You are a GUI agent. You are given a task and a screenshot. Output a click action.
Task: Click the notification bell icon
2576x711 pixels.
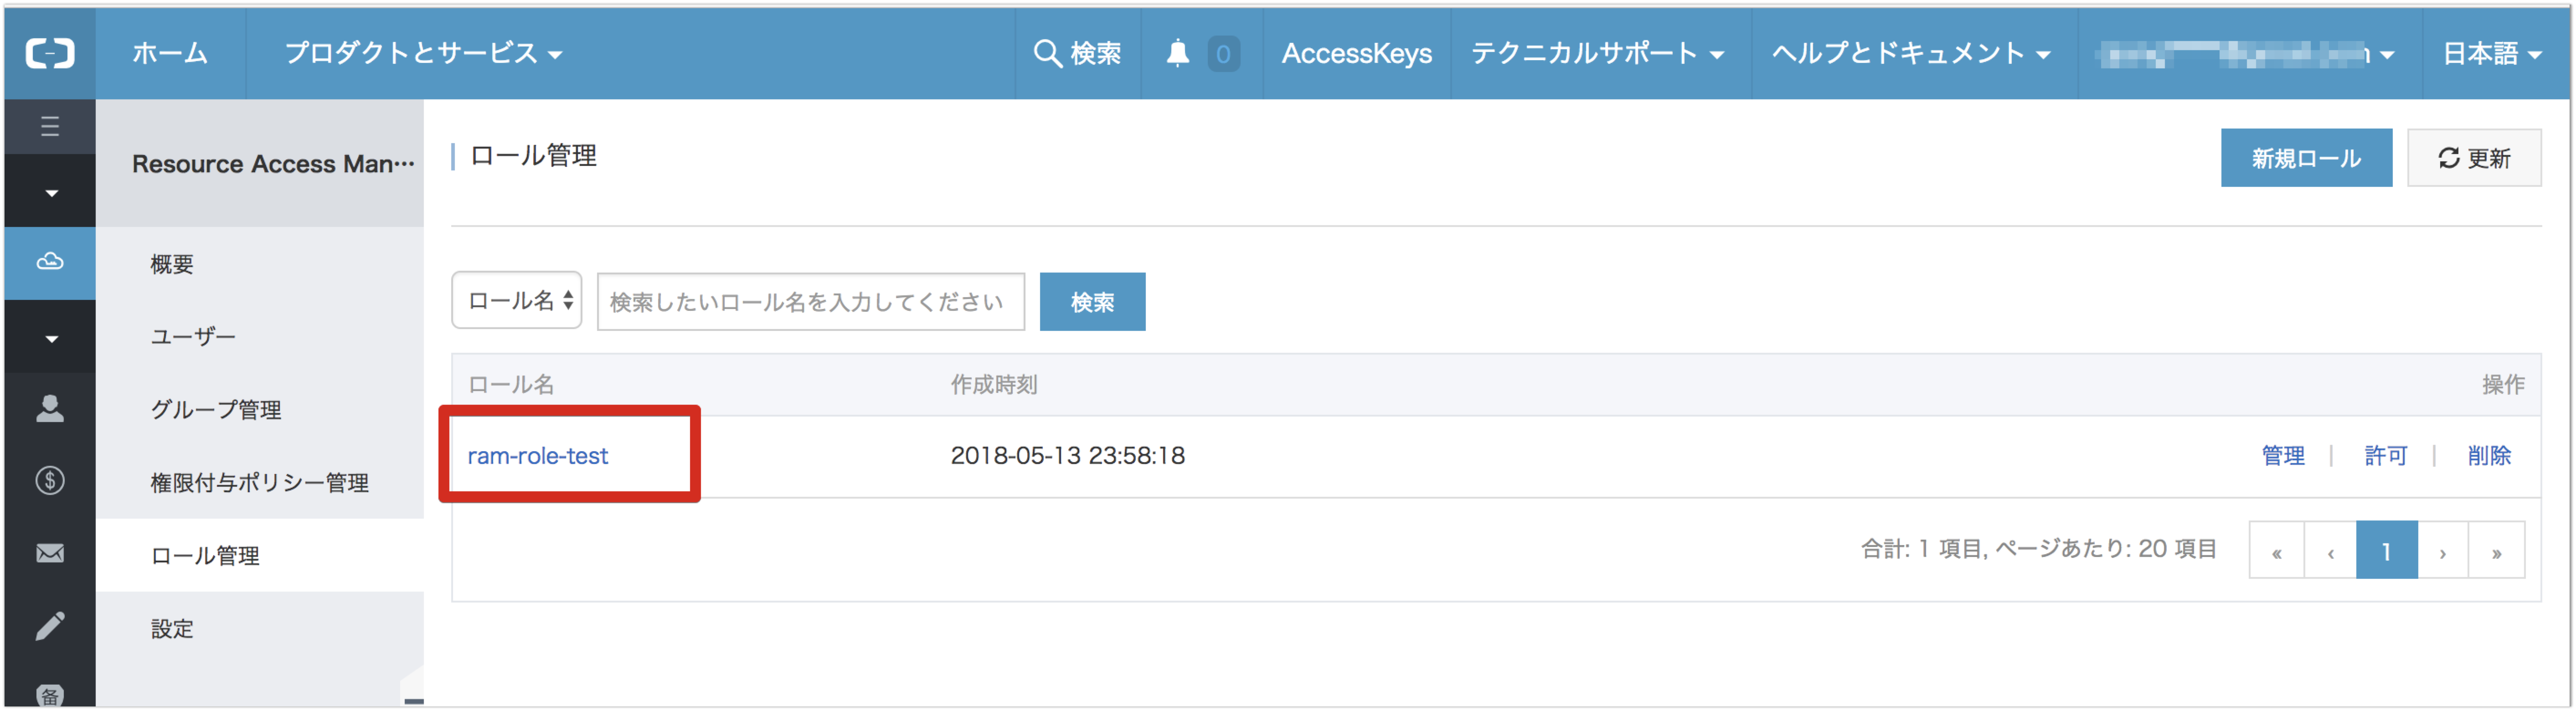point(1178,54)
